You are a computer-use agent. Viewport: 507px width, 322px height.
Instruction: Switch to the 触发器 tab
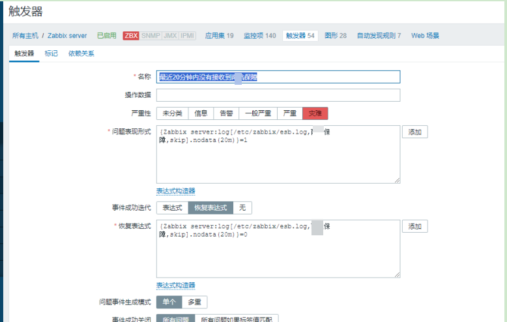click(x=24, y=53)
